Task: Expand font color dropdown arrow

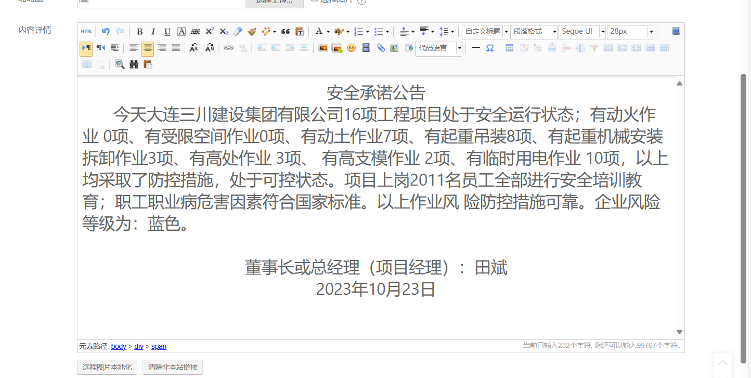Action: pyautogui.click(x=328, y=32)
